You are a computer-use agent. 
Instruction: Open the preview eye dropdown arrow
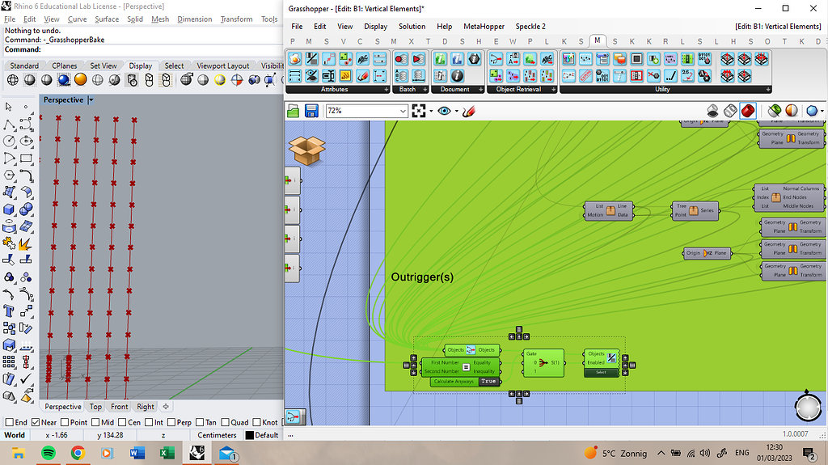456,111
